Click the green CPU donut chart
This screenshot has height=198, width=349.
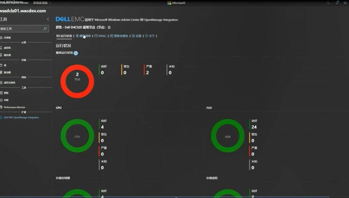coord(77,136)
